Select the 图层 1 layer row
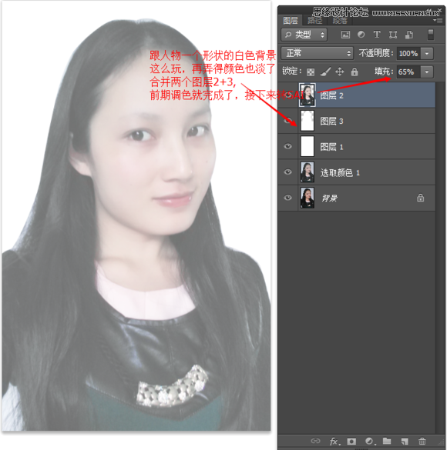 (357, 146)
